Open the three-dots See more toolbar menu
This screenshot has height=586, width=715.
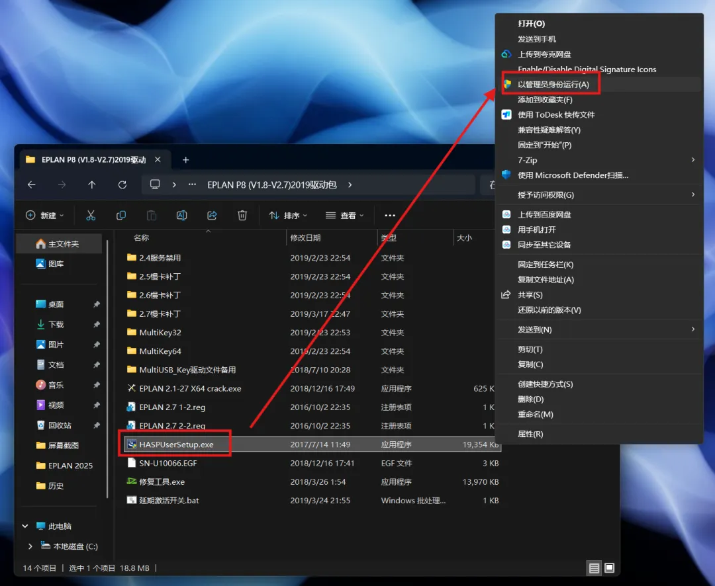[x=390, y=216]
